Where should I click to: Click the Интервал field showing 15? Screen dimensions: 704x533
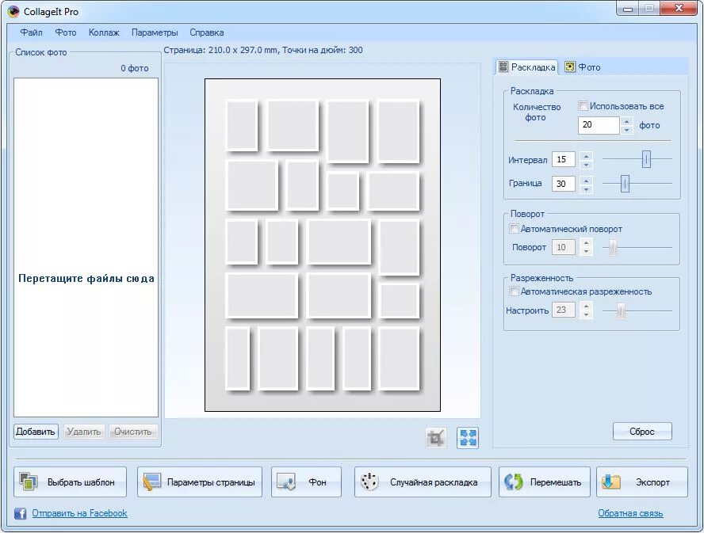(564, 159)
